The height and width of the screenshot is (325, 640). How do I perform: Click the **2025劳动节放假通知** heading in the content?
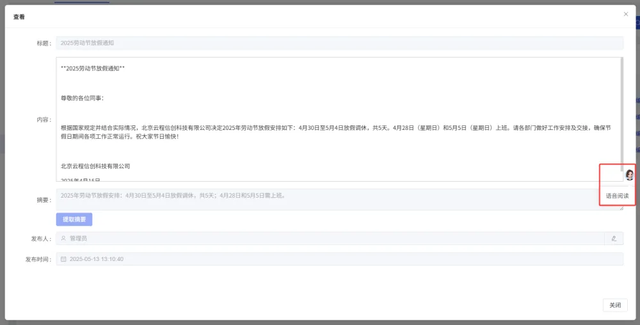93,68
